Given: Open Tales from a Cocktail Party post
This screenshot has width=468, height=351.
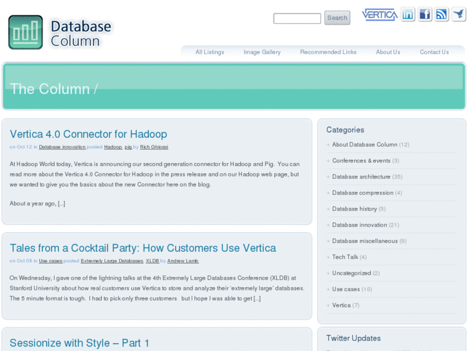Looking at the screenshot, I should pyautogui.click(x=143, y=248).
